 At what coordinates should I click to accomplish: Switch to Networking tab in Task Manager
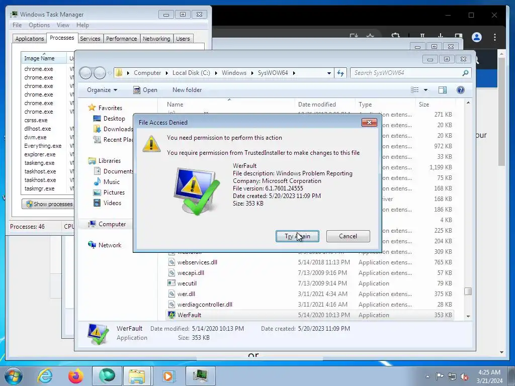pos(156,39)
